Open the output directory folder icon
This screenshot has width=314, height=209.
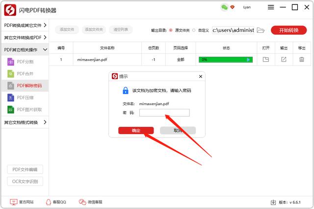coord(261,30)
